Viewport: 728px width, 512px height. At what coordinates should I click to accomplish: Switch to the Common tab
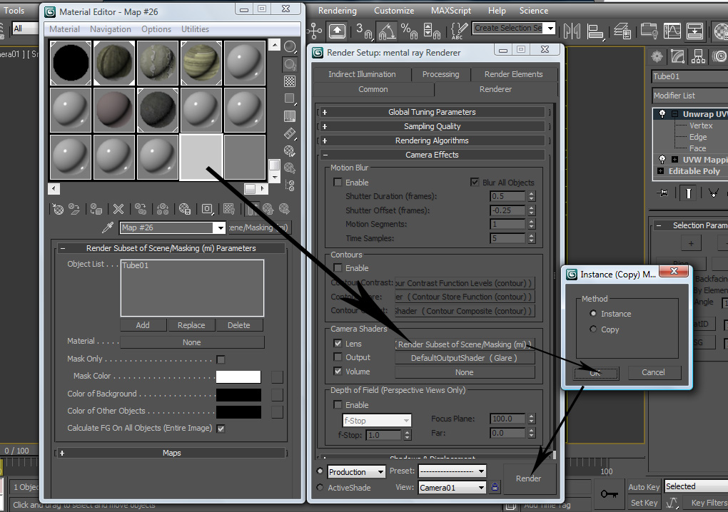click(373, 89)
